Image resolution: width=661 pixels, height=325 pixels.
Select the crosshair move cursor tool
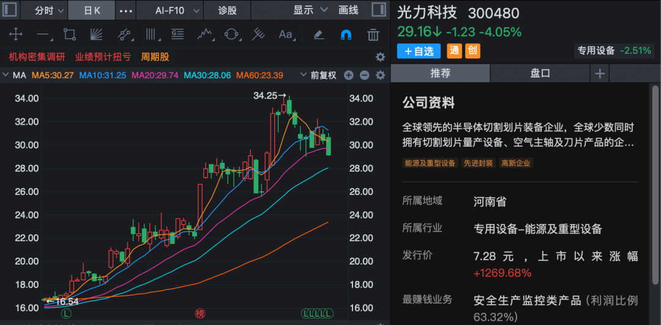click(x=17, y=34)
